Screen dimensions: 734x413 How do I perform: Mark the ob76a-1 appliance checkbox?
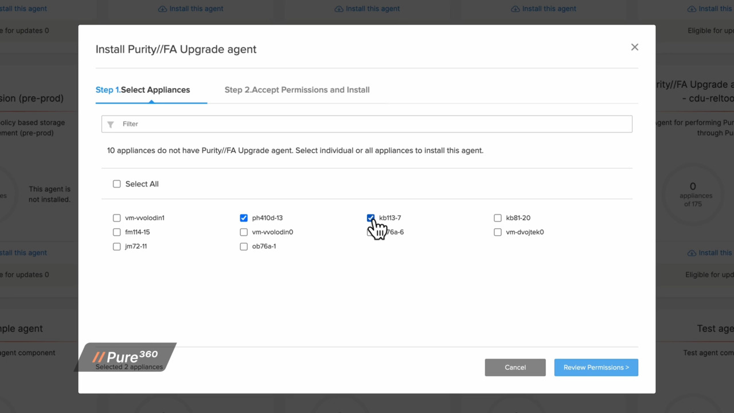244,247
